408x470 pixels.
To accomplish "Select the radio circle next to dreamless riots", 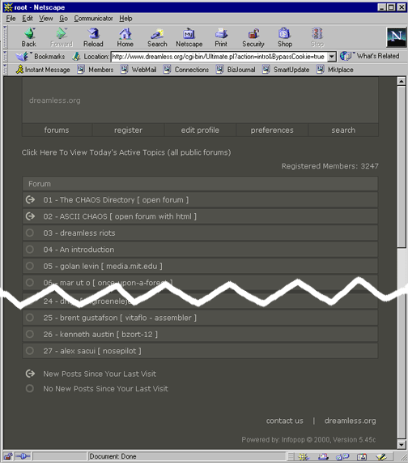I will [x=30, y=233].
